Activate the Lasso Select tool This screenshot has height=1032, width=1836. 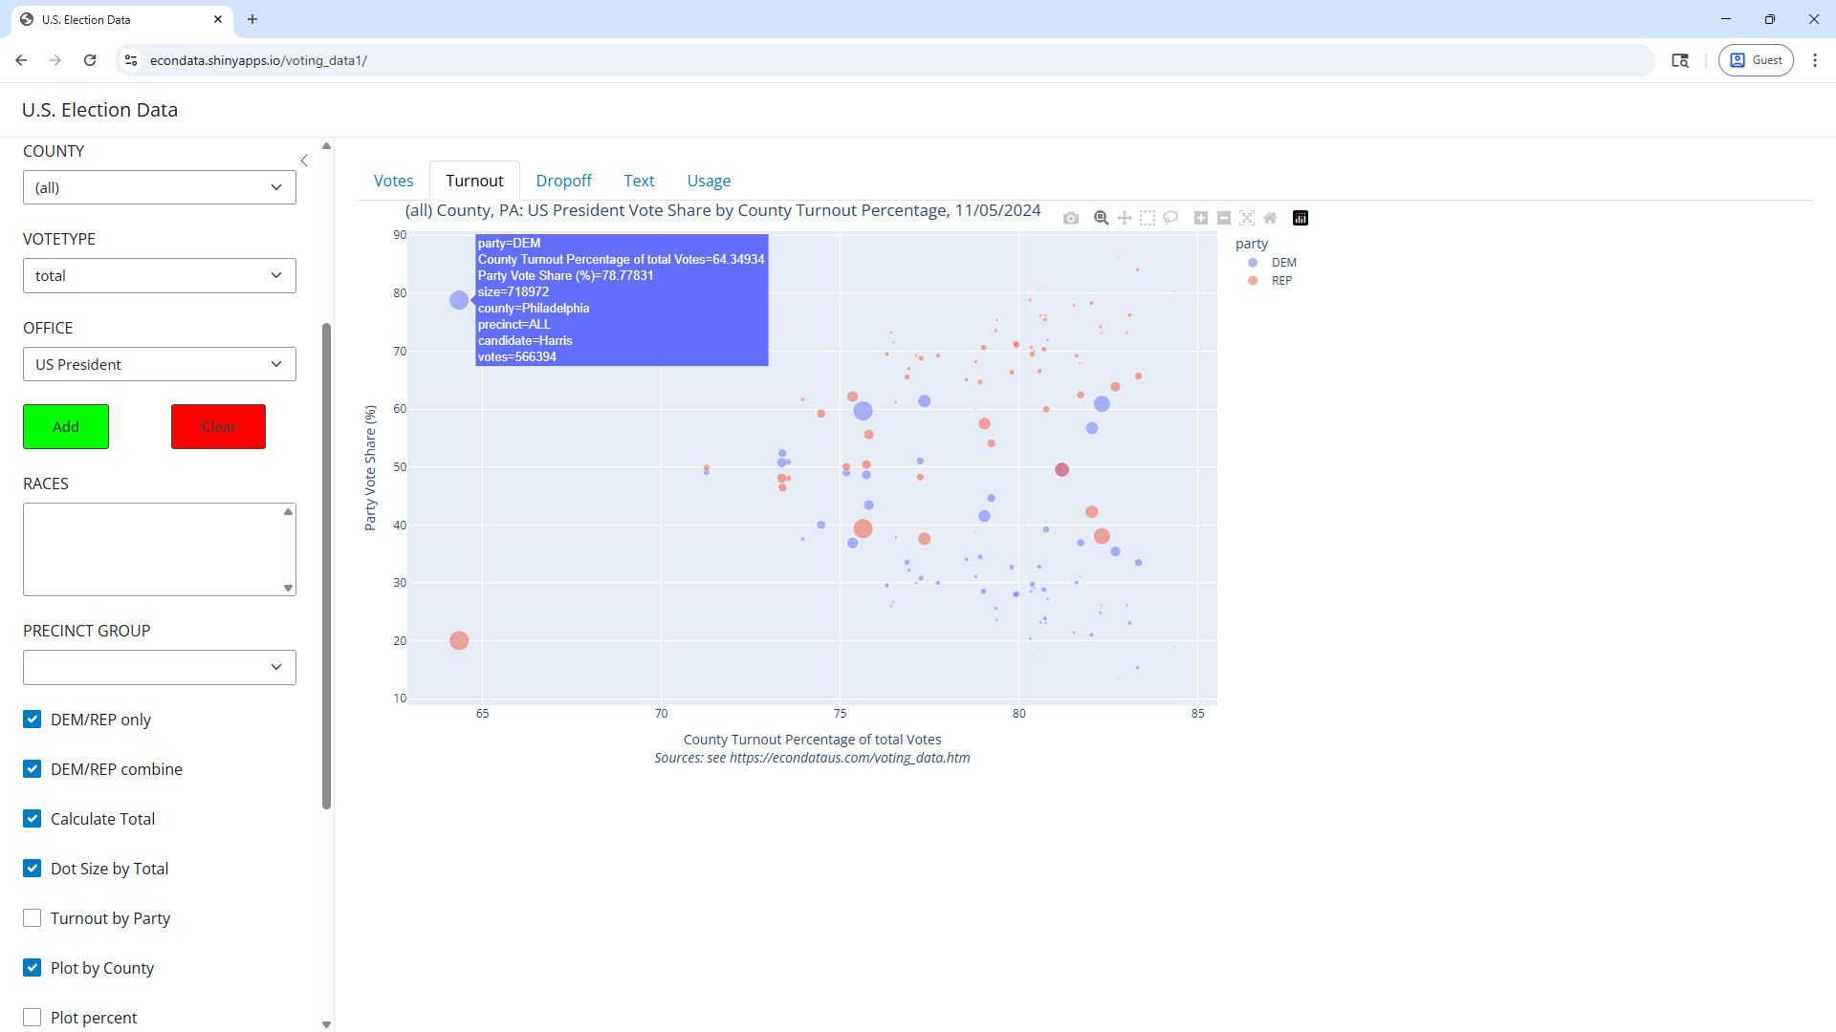(1170, 218)
